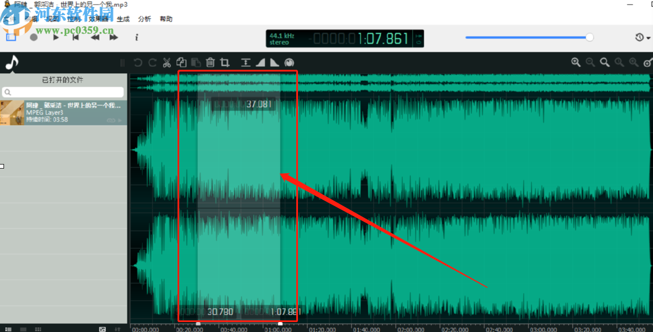Screen dimensions: 653x332
Task: Click the 30.780 selection start value
Action: 221,312
